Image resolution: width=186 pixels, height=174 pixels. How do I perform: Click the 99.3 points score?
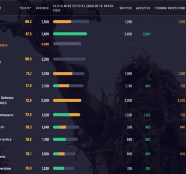click(x=28, y=22)
